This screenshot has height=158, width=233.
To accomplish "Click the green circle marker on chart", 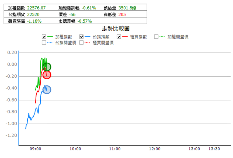I will point(47,67).
